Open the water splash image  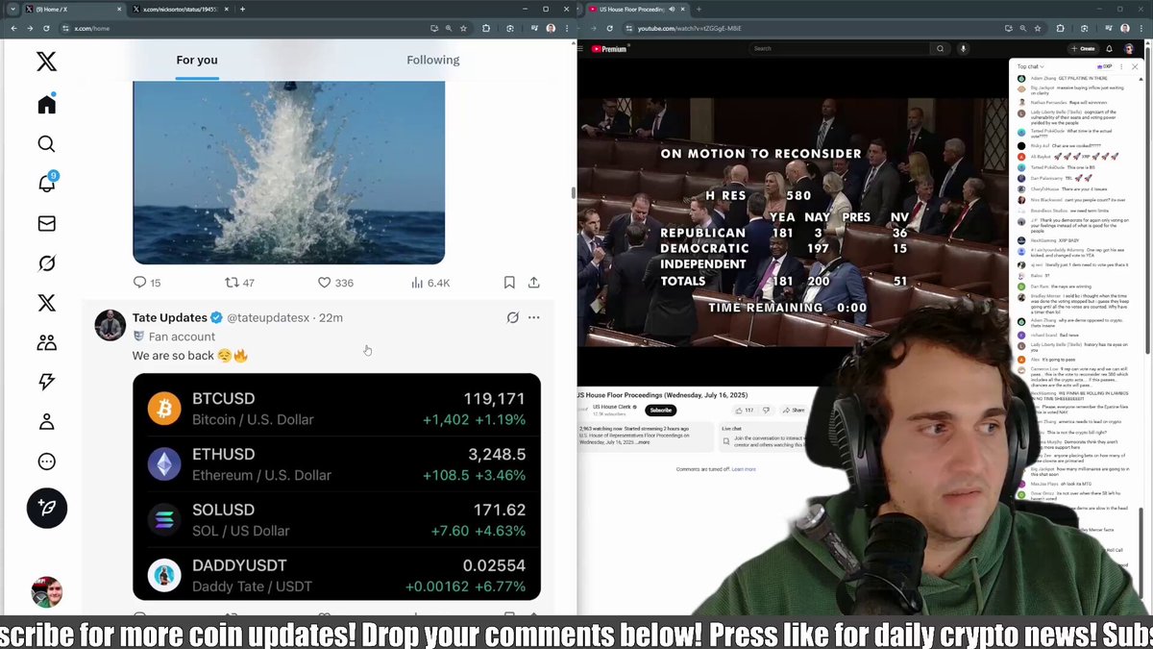pos(288,172)
